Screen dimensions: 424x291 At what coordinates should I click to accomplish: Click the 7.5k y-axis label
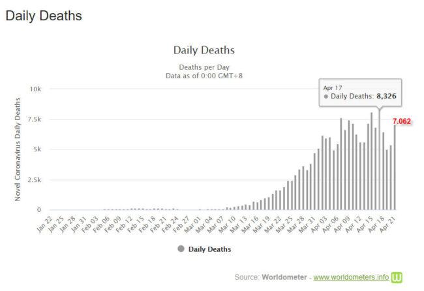[x=33, y=119]
